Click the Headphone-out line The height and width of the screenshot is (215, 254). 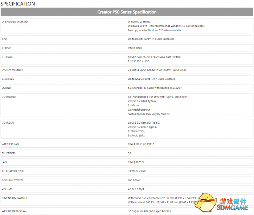pos(139,109)
